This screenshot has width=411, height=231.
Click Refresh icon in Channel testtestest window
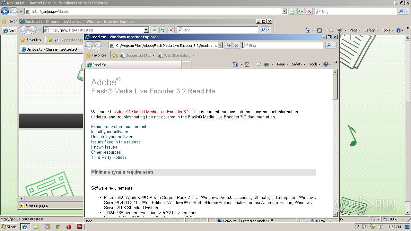[163, 30]
